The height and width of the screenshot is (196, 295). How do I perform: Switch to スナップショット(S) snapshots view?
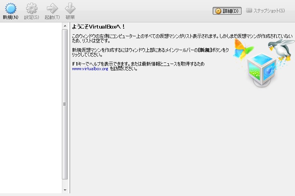click(x=265, y=10)
